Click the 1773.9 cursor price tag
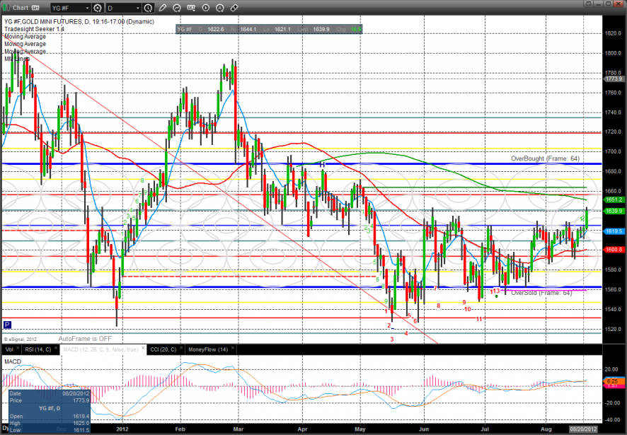Viewport: 627px width, 435px height. pos(614,79)
